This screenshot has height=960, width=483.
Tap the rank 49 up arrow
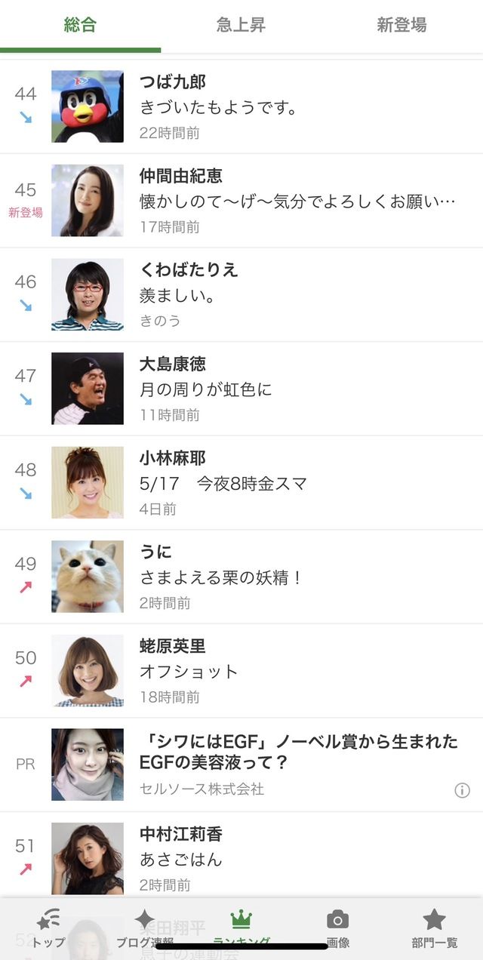click(26, 586)
